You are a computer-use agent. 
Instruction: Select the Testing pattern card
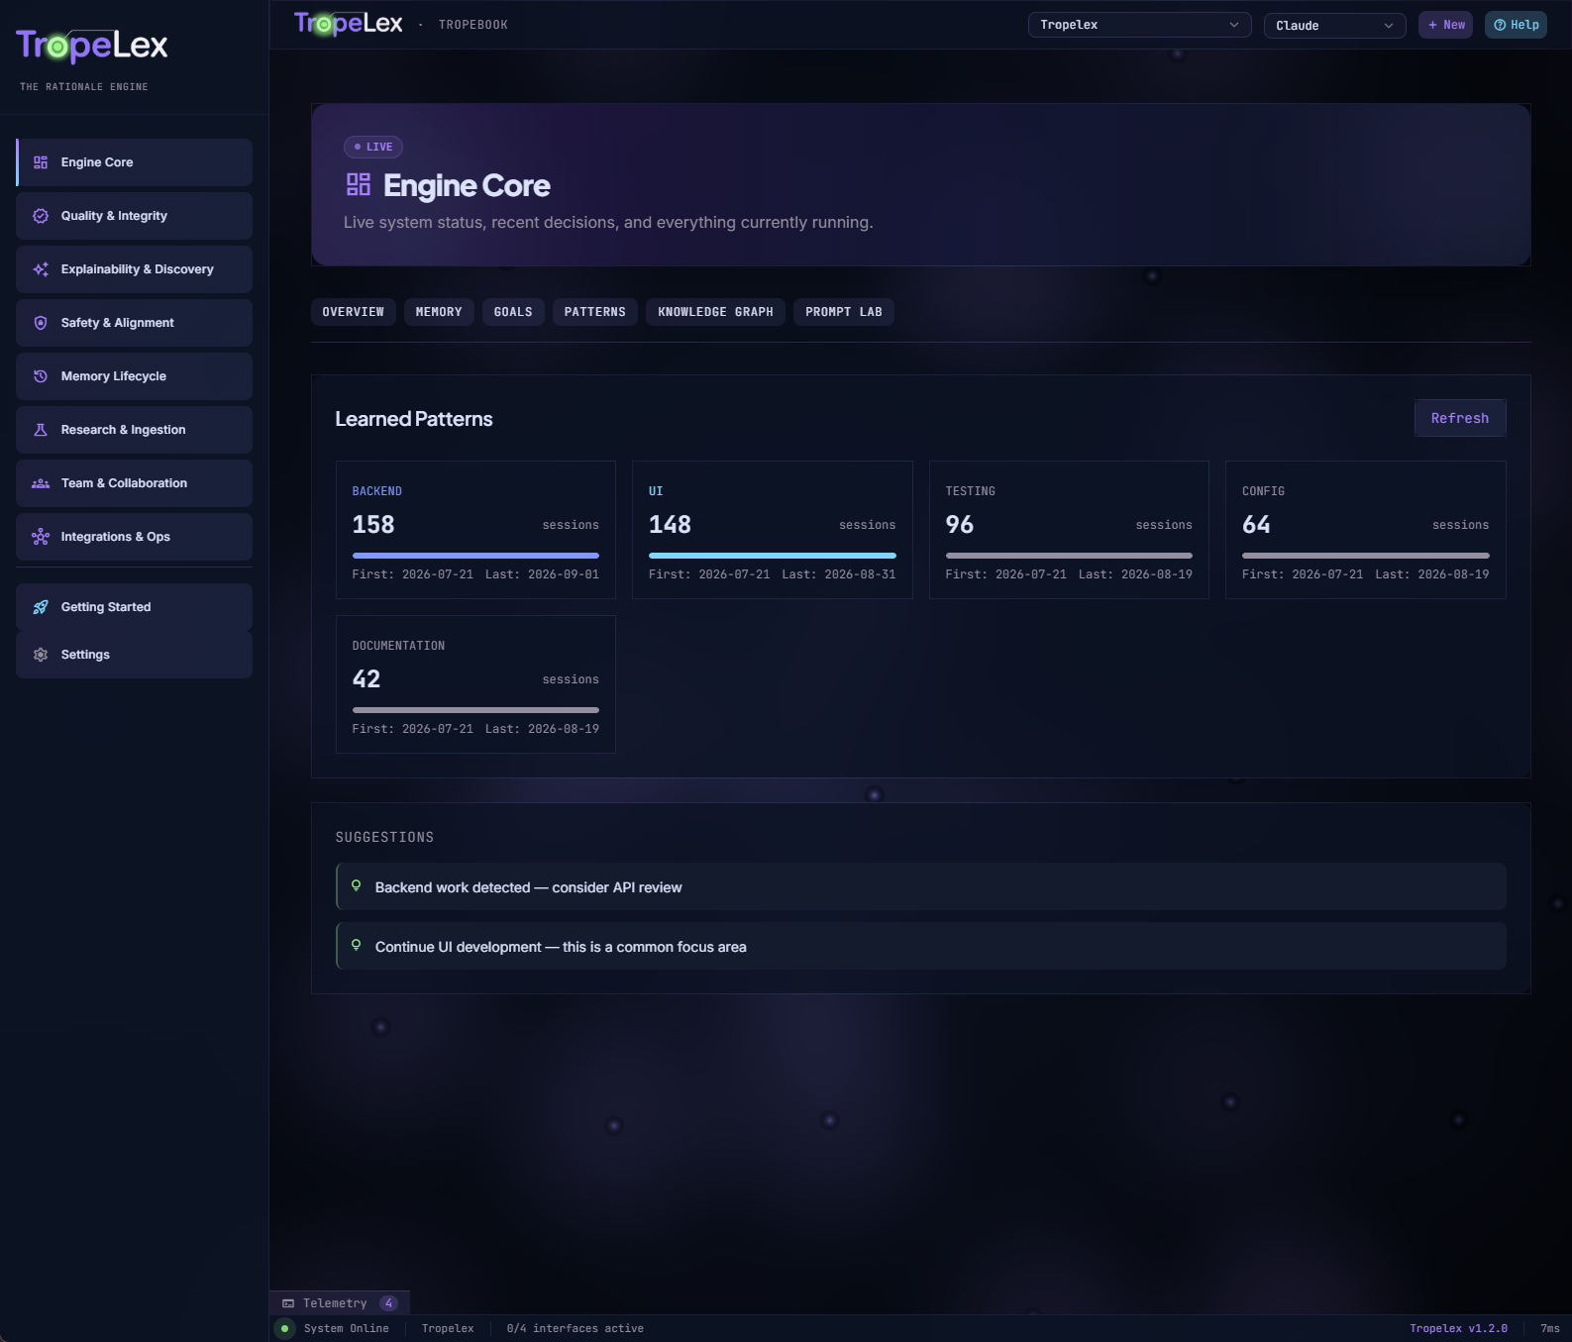pos(1069,530)
